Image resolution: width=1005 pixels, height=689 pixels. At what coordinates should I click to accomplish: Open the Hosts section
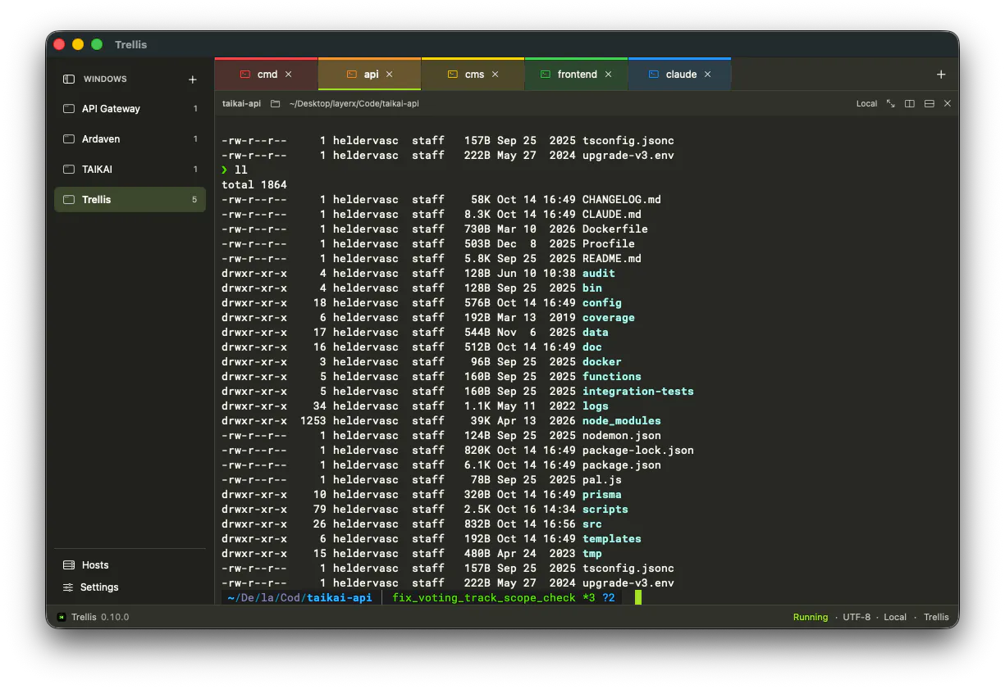click(x=130, y=565)
